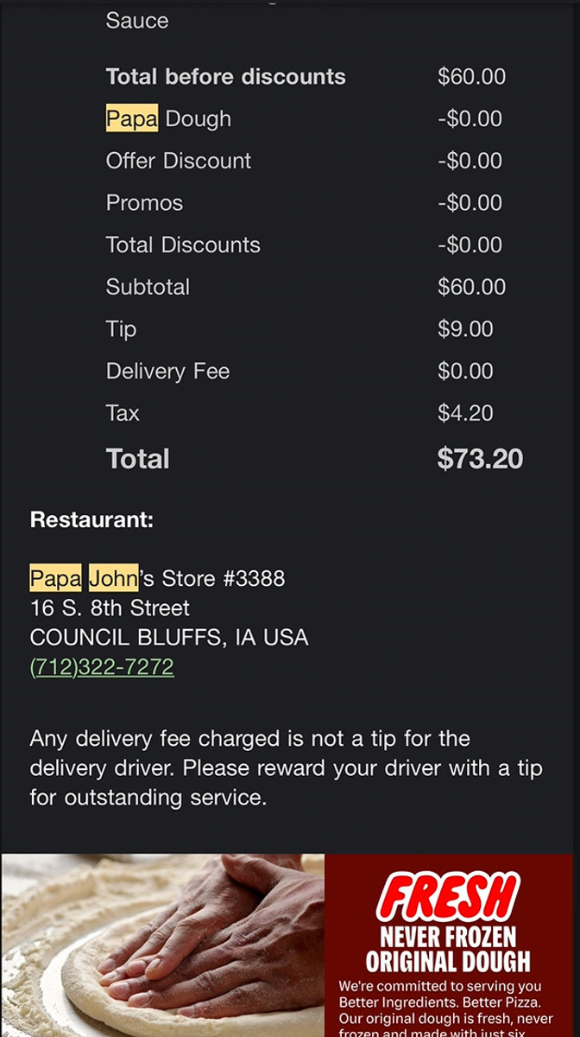Click the "16 S. 8th Street" address line

coord(110,608)
